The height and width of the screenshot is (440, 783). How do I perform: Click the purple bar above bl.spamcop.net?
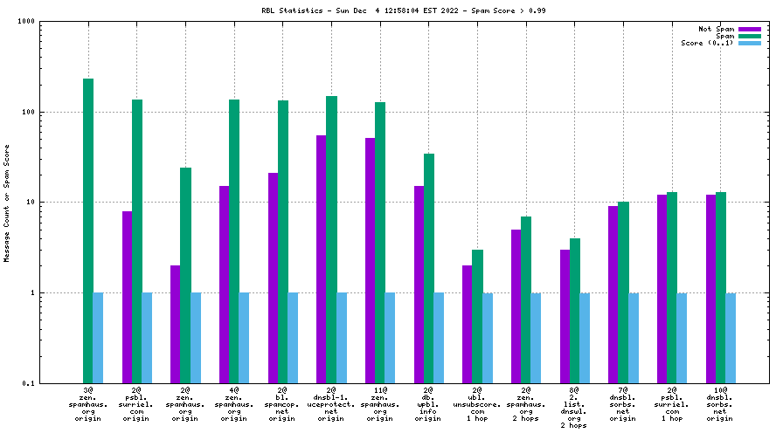coord(274,278)
